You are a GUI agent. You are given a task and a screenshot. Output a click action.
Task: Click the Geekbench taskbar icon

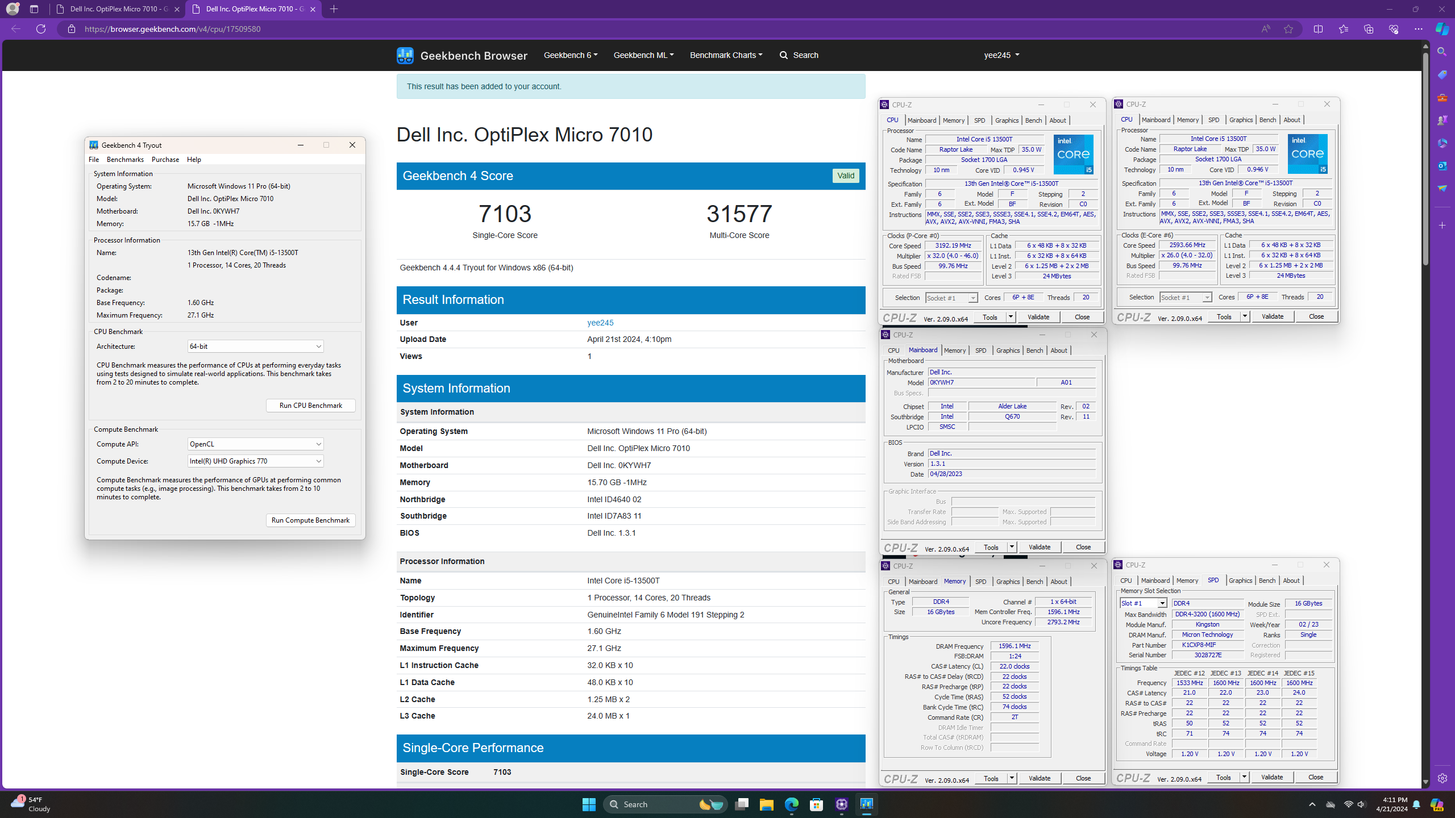click(867, 804)
